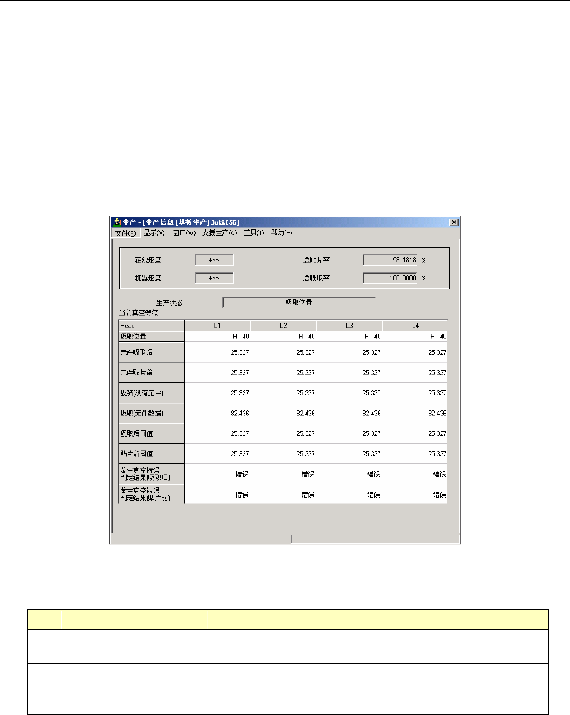The width and height of the screenshot is (570, 715).
Task: Click the 贴片前阈值 row header
Action: (x=151, y=453)
